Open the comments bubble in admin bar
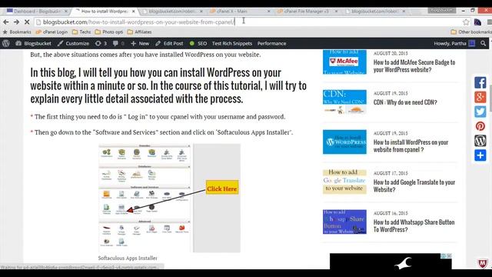 tap(118, 43)
